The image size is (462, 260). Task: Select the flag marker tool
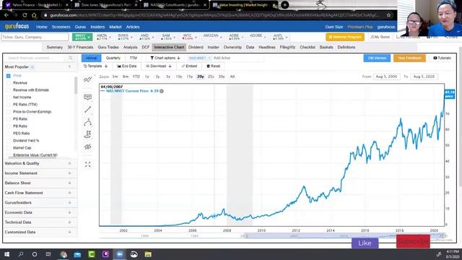coord(87,134)
